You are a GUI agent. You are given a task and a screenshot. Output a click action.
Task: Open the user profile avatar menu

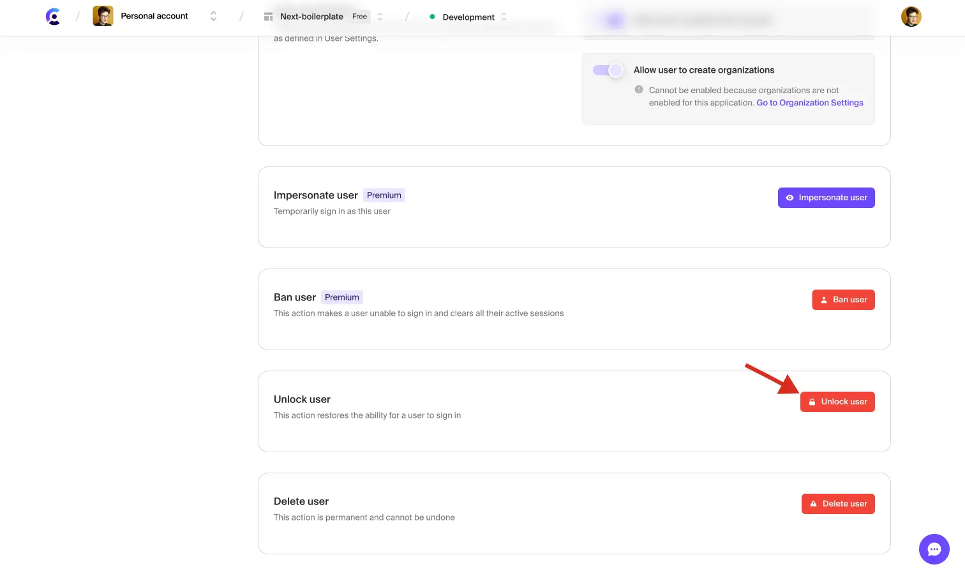coord(911,17)
